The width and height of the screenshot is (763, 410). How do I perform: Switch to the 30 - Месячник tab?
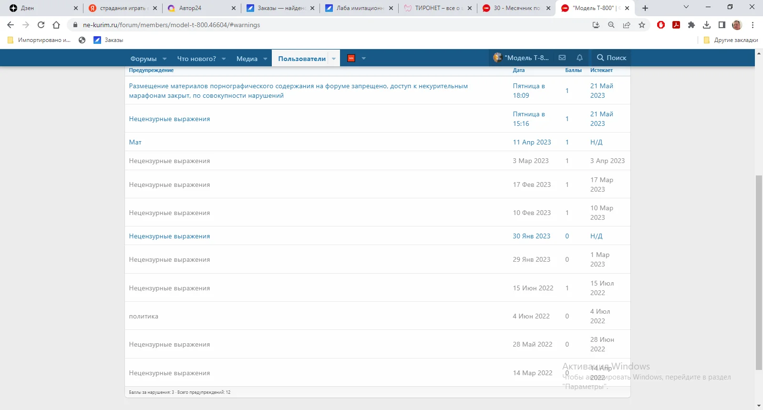pos(516,8)
